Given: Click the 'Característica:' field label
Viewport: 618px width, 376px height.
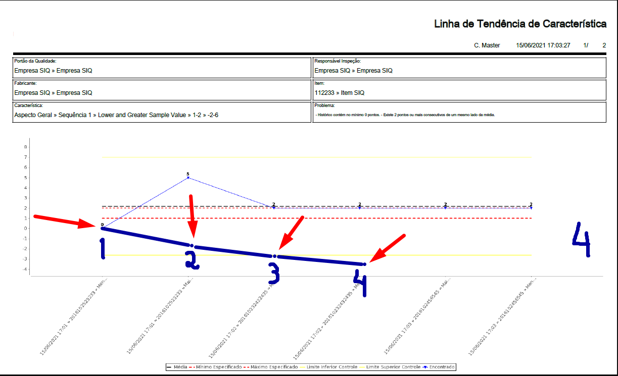Looking at the screenshot, I should coord(28,105).
